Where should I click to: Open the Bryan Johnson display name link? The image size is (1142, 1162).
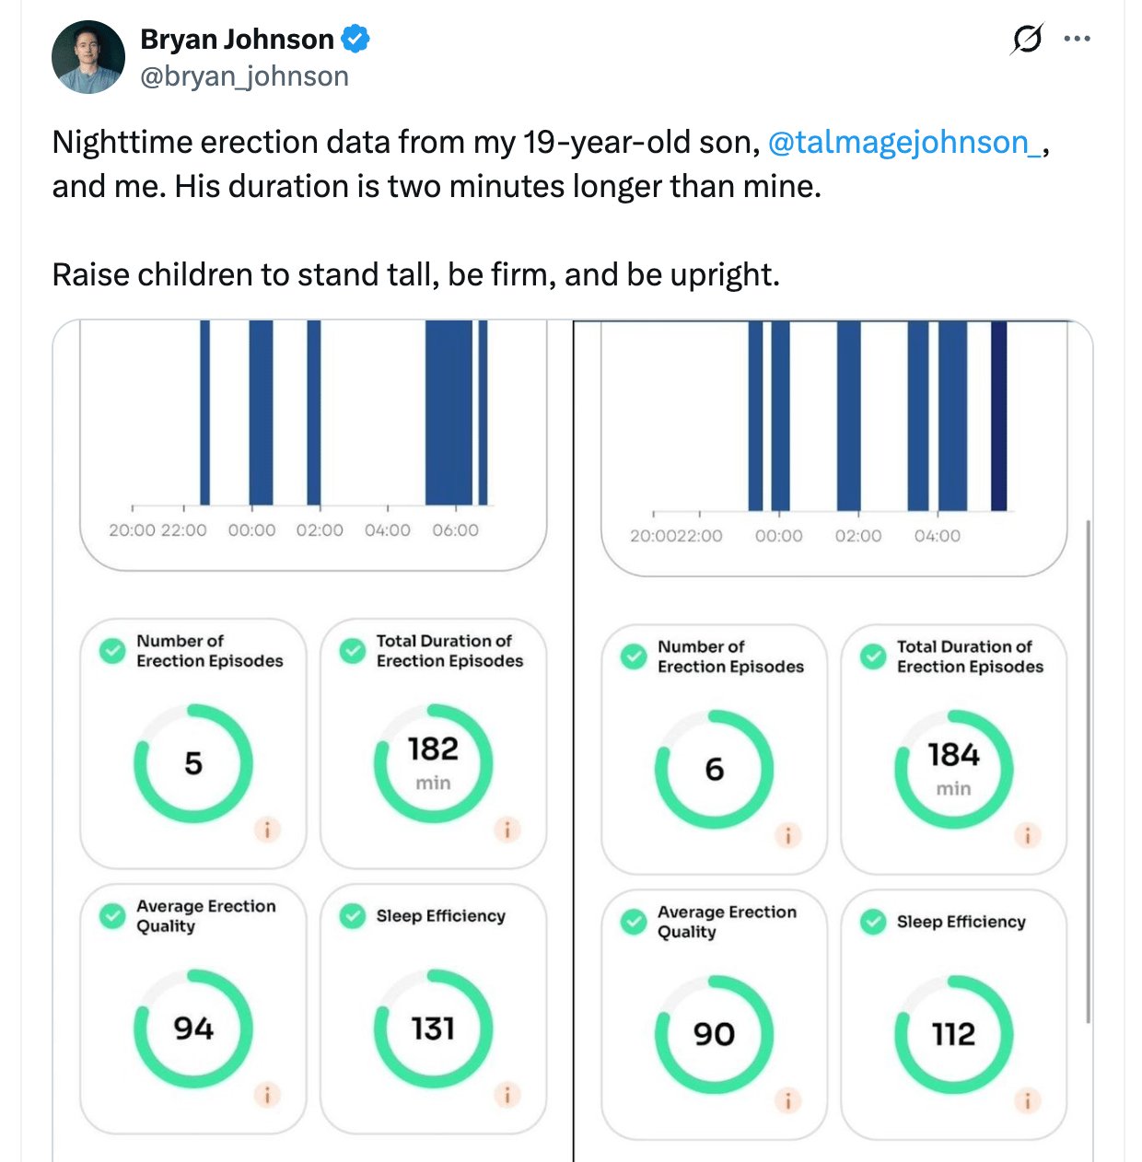click(x=237, y=40)
